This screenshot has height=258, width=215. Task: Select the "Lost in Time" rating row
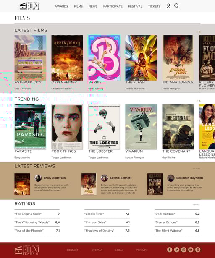click(x=107, y=214)
